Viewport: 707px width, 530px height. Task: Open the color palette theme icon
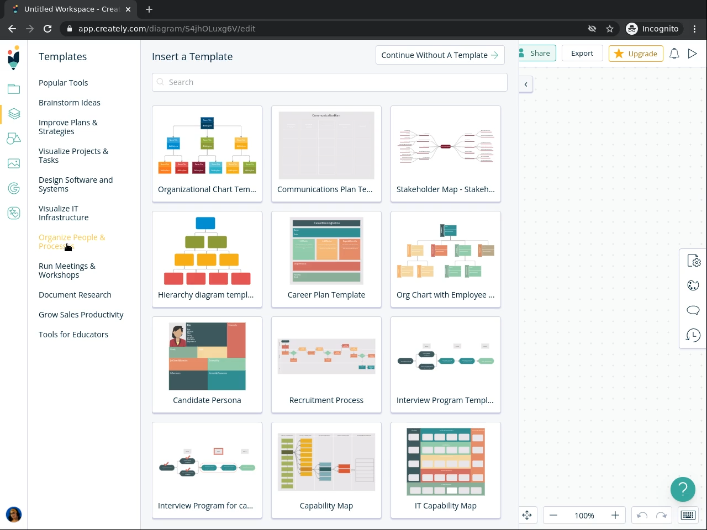693,285
